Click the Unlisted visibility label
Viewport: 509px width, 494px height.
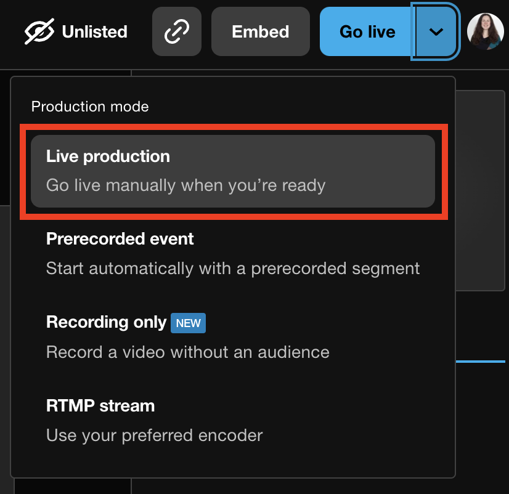click(94, 32)
